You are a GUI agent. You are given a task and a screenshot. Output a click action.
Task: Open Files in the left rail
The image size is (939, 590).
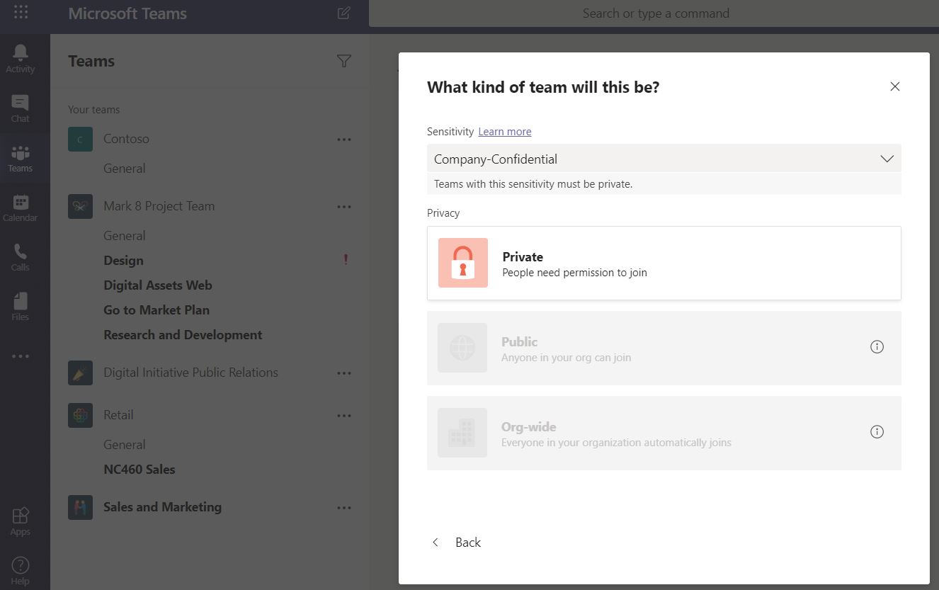[x=21, y=307]
